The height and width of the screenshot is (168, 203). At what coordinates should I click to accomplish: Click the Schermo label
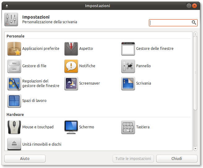(x=86, y=127)
